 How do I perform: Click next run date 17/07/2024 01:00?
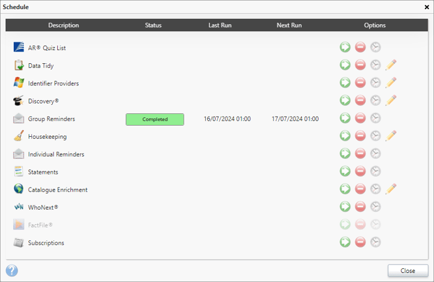pyautogui.click(x=295, y=119)
